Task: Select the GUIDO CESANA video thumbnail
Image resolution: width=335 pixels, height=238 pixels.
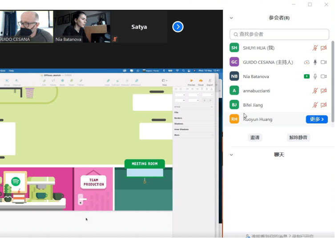Action: [x=26, y=27]
